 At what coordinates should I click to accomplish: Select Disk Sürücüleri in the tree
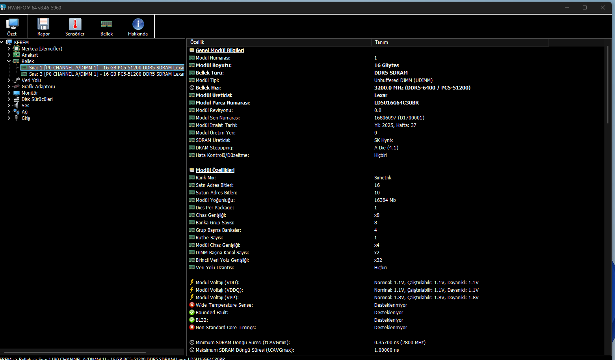37,99
